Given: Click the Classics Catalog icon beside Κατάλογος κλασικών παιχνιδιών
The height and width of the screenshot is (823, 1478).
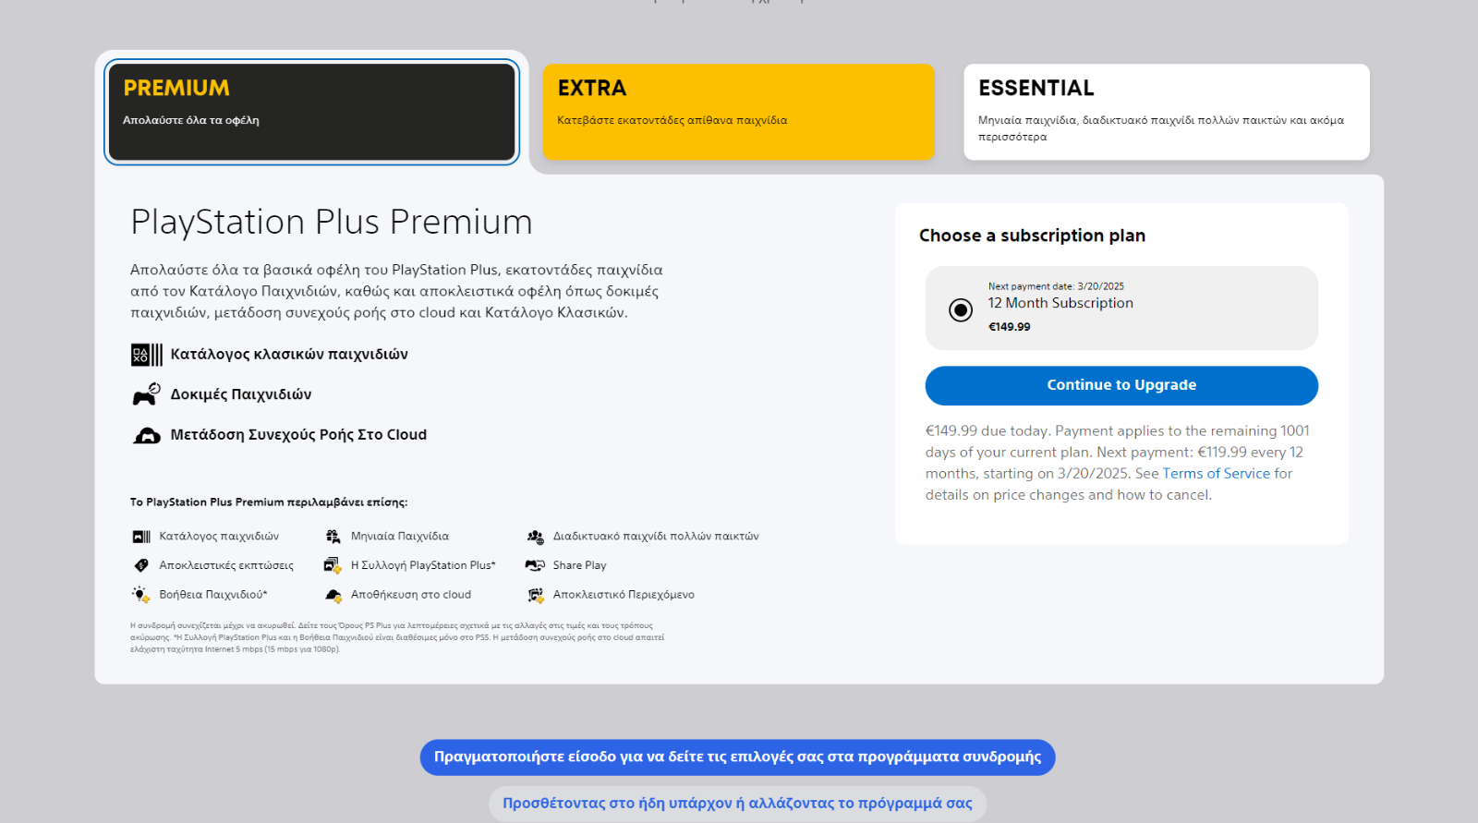Looking at the screenshot, I should tap(147, 355).
